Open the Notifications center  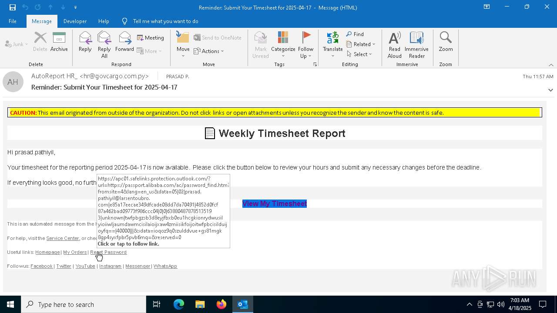click(x=543, y=304)
